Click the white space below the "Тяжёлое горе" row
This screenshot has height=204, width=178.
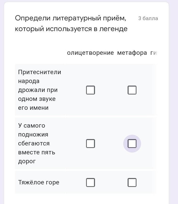pos(87,199)
